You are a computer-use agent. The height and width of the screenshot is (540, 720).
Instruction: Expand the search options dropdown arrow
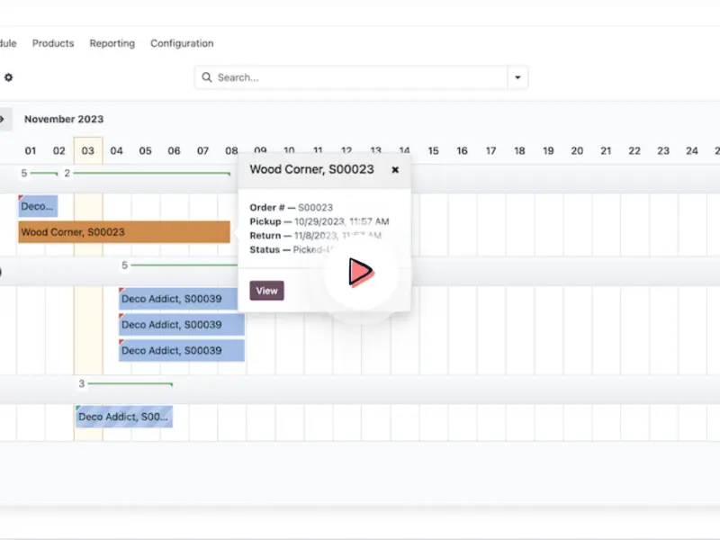[517, 77]
